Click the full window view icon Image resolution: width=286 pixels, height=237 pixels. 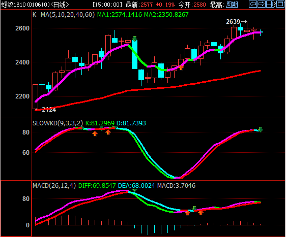point(280,4)
